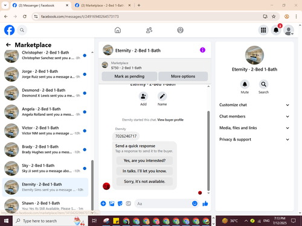Open Shawn's 2-Bed 1-Bath conversation
Image resolution: width=302 pixels, height=226 pixels.
[x=45, y=206]
